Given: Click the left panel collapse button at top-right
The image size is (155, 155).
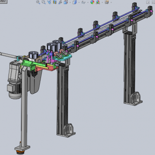Looking at the screenshot, I should tap(148, 2).
